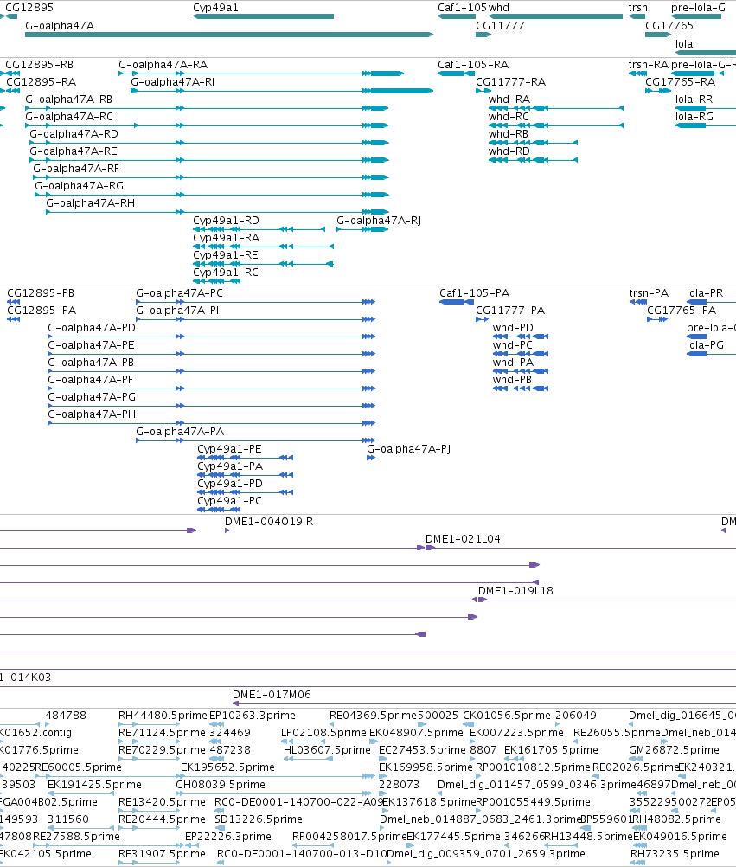Click protein whd-PD
The width and height of the screenshot is (736, 867).
514,328
